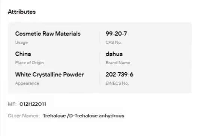
Task: Select Trehalose /D-Trehalose anhydrous text
Action: pos(83,116)
